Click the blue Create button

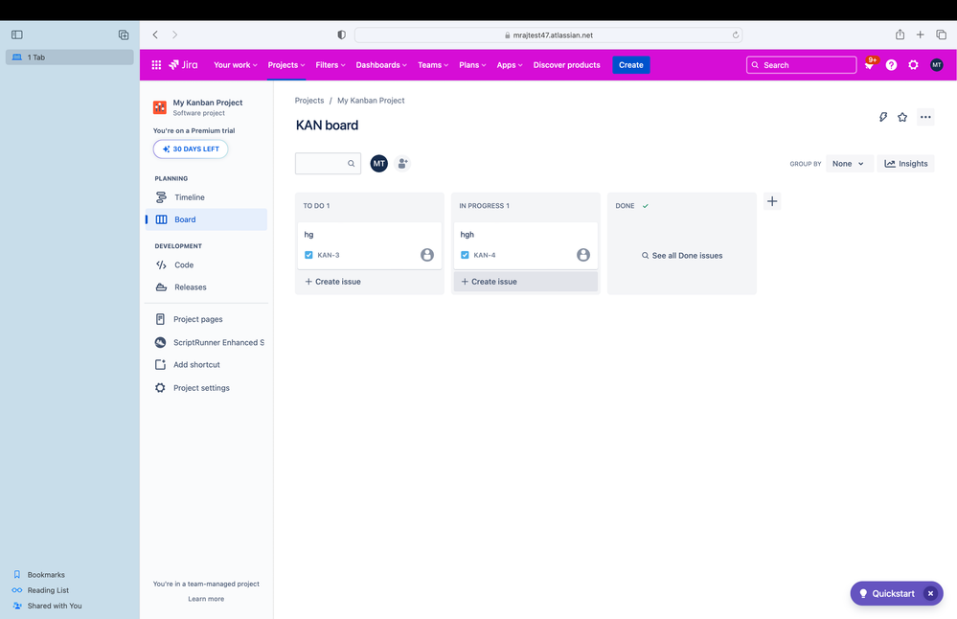tap(630, 65)
